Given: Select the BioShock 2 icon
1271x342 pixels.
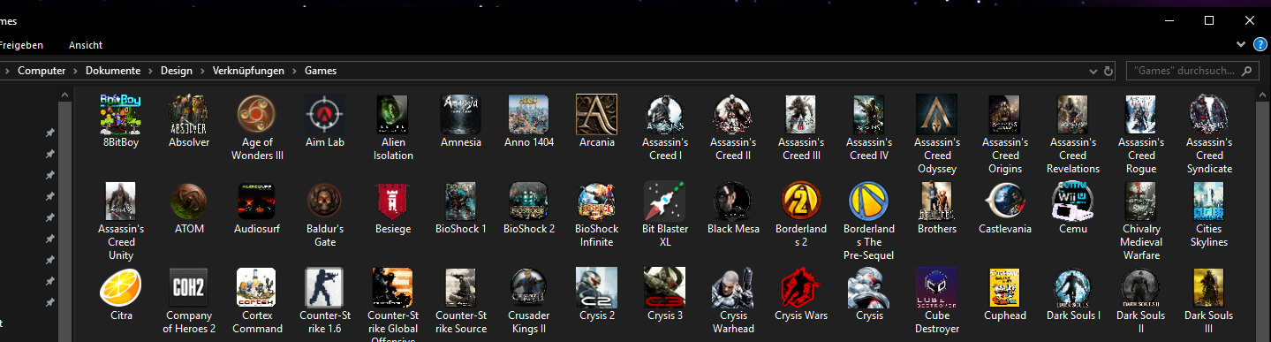Looking at the screenshot, I should 529,201.
